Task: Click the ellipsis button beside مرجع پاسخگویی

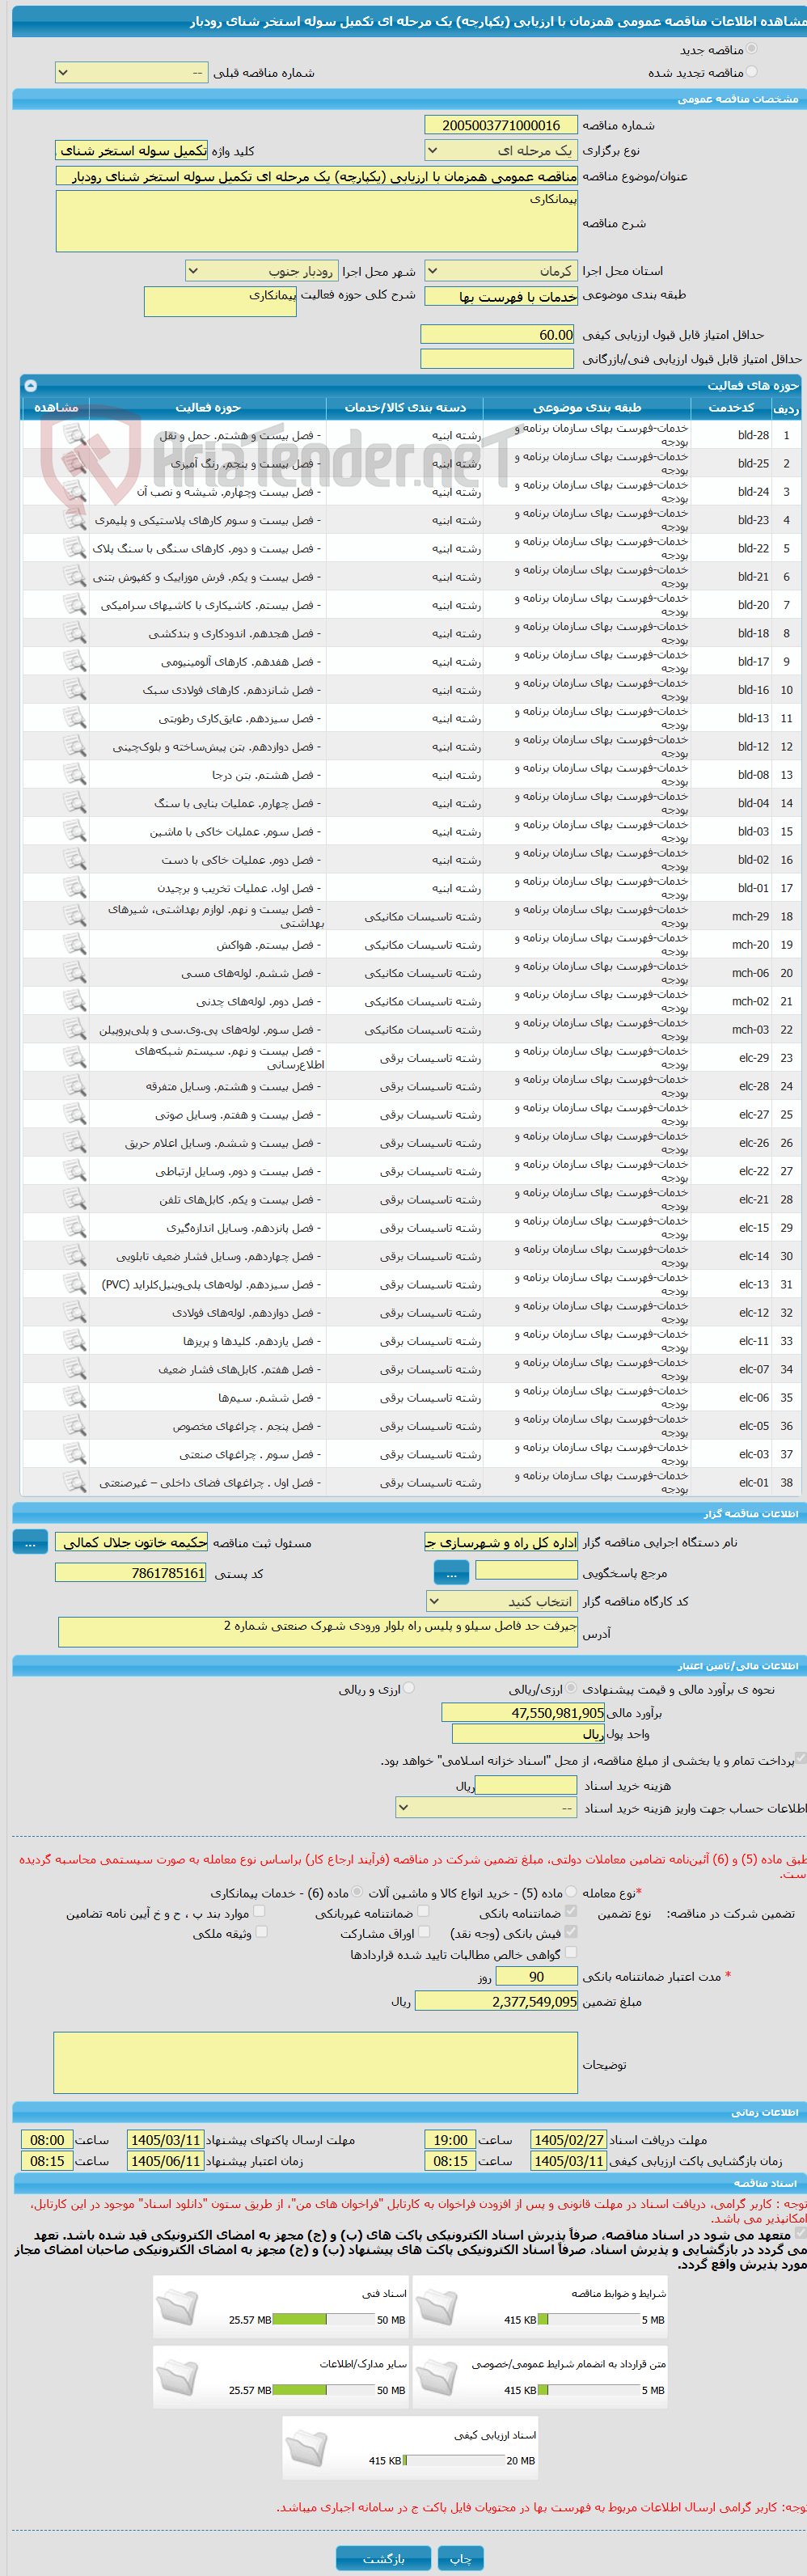Action: tap(451, 1572)
